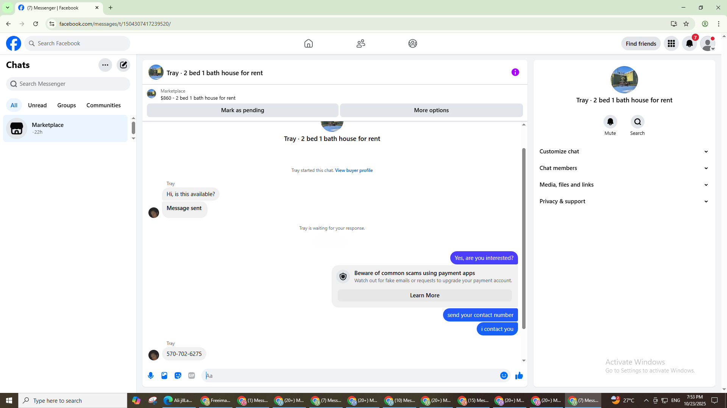Click the voice clip microphone icon
This screenshot has height=408, width=727.
pos(151,376)
